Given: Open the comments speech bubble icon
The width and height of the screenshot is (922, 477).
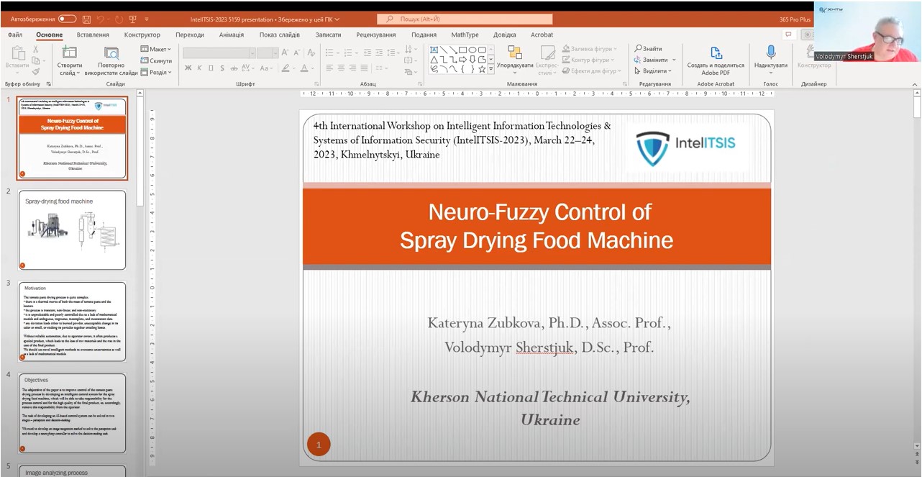Looking at the screenshot, I should click(789, 35).
